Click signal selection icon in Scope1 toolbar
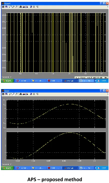The image size is (109, 183). 37,7
